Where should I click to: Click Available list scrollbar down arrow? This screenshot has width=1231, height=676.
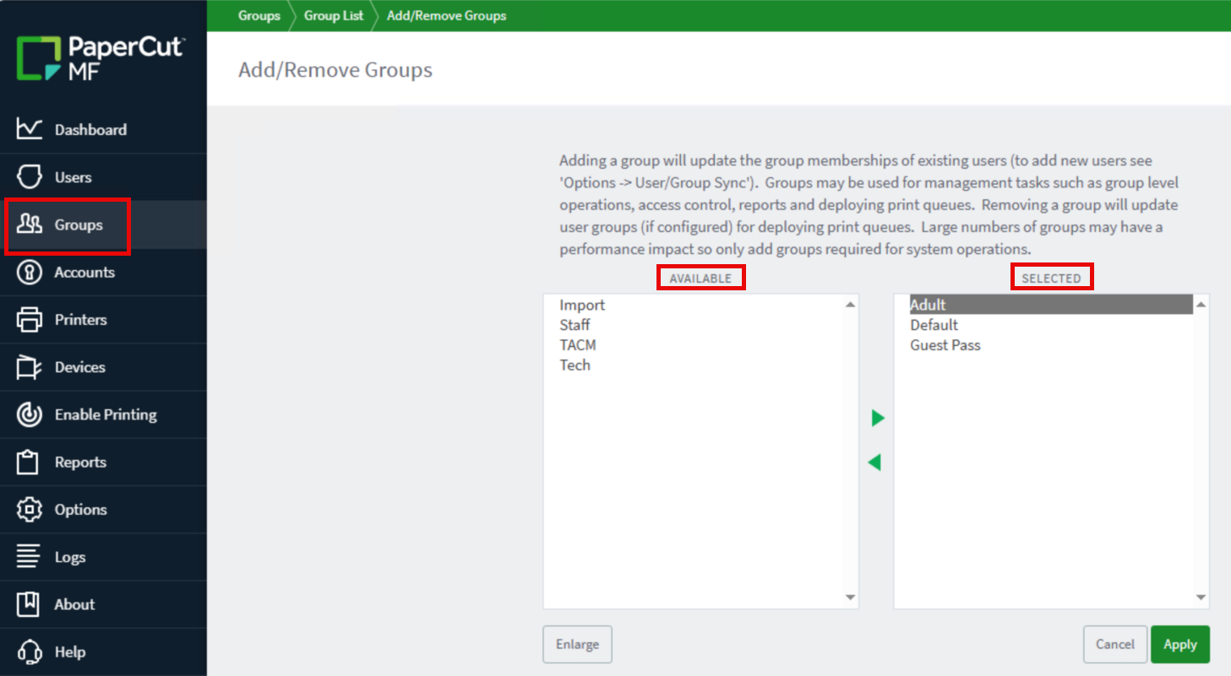851,598
